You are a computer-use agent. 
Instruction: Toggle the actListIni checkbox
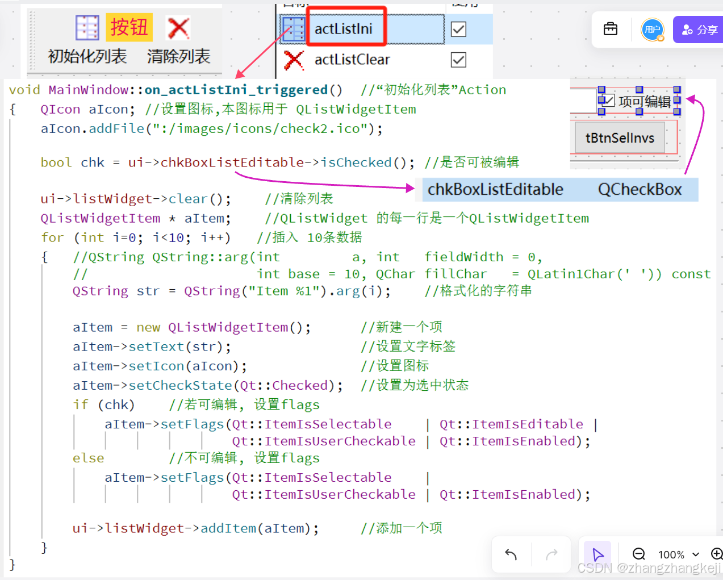(x=458, y=29)
